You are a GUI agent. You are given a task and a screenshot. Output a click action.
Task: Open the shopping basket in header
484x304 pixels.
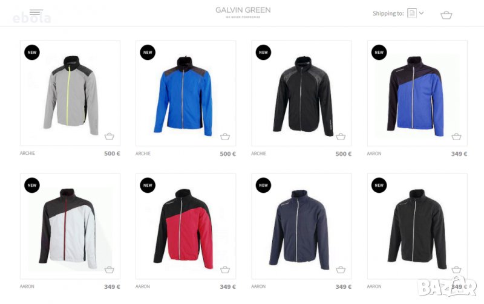[446, 15]
